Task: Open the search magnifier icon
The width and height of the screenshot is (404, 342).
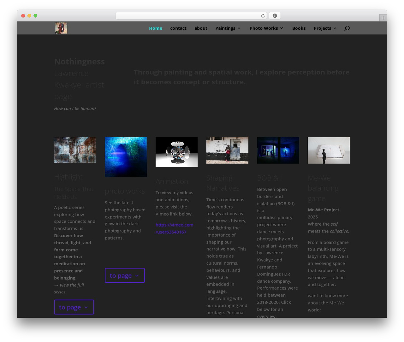Action: click(347, 28)
